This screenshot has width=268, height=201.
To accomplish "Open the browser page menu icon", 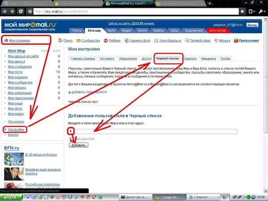I will coord(251,12).
